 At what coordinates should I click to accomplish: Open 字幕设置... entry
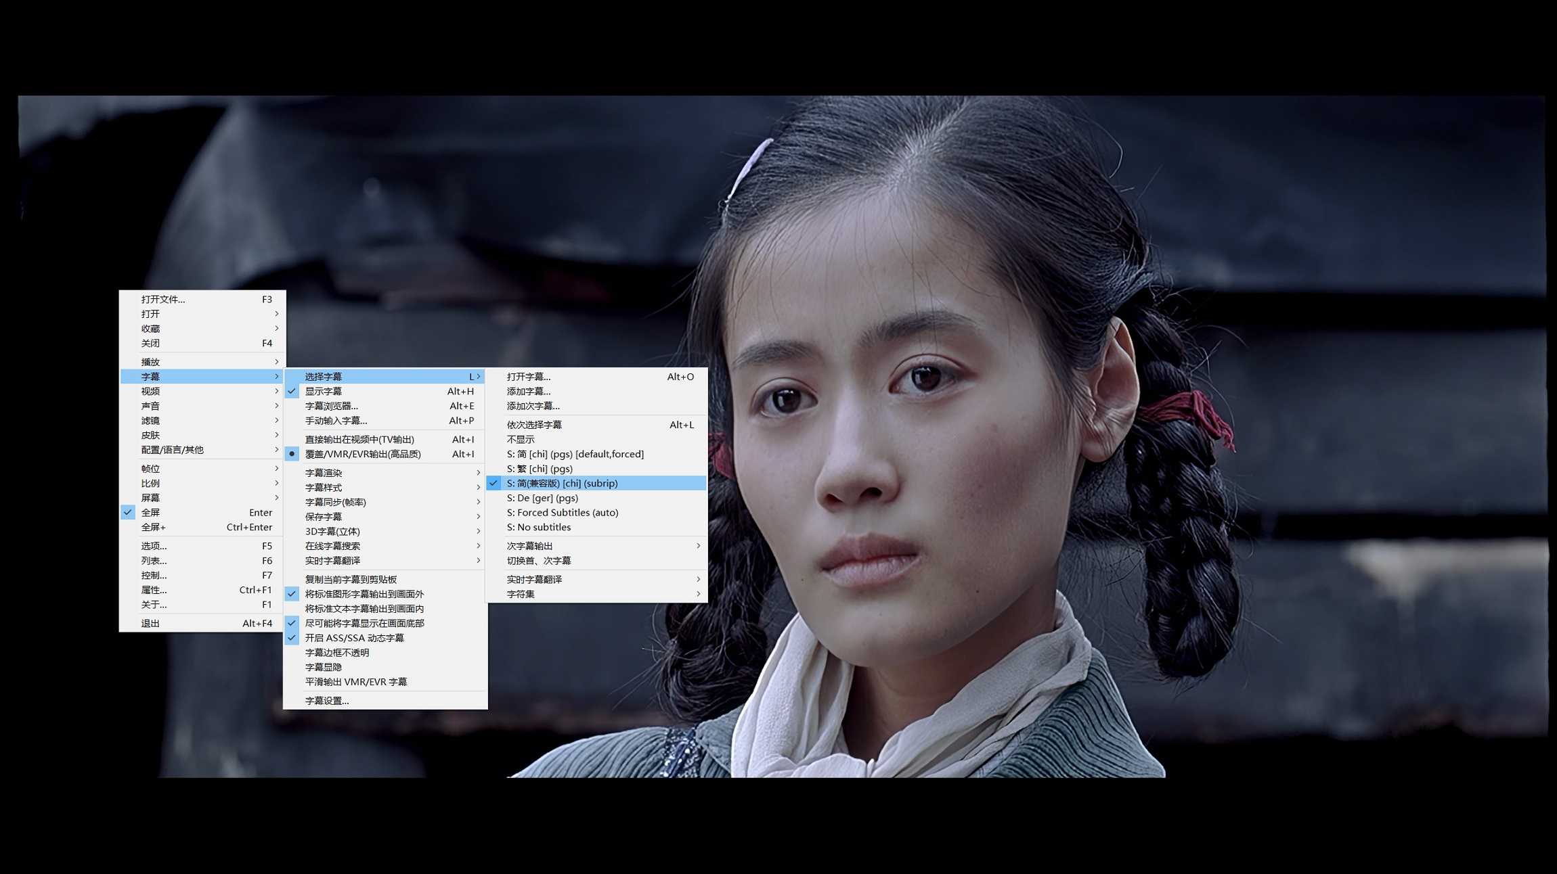point(385,701)
